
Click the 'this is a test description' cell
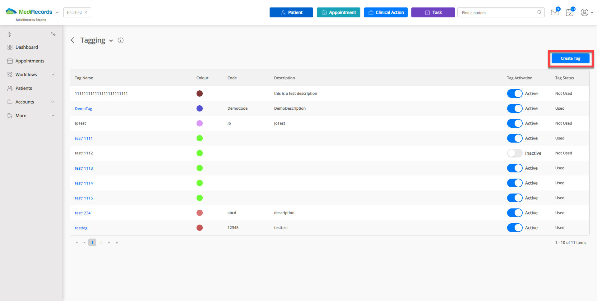tap(295, 93)
